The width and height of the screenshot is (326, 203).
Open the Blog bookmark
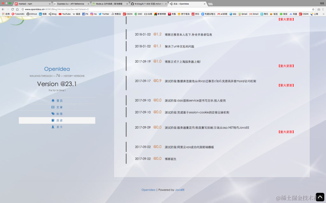[53, 14]
